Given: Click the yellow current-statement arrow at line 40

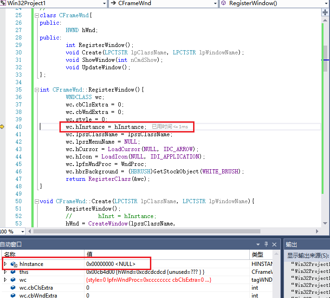Looking at the screenshot, I should 2,126.
